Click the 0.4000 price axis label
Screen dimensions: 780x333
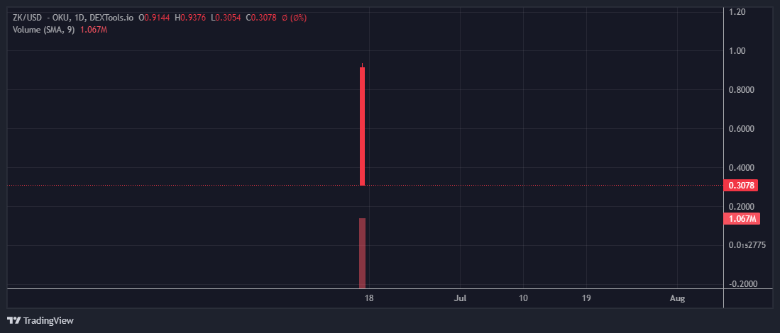(x=742, y=168)
